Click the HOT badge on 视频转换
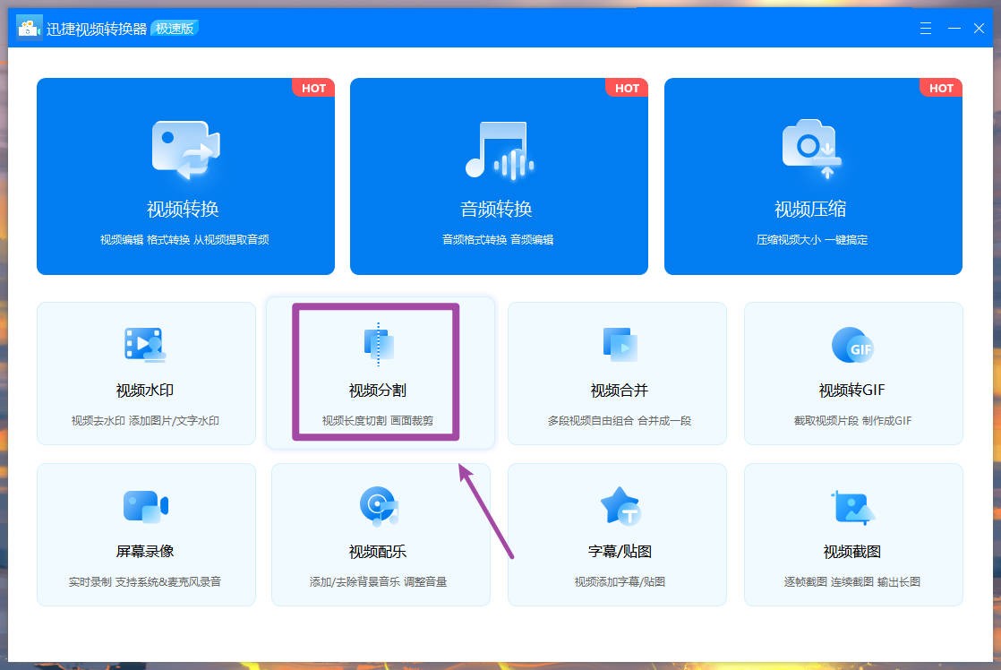Image resolution: width=1001 pixels, height=670 pixels. (312, 88)
